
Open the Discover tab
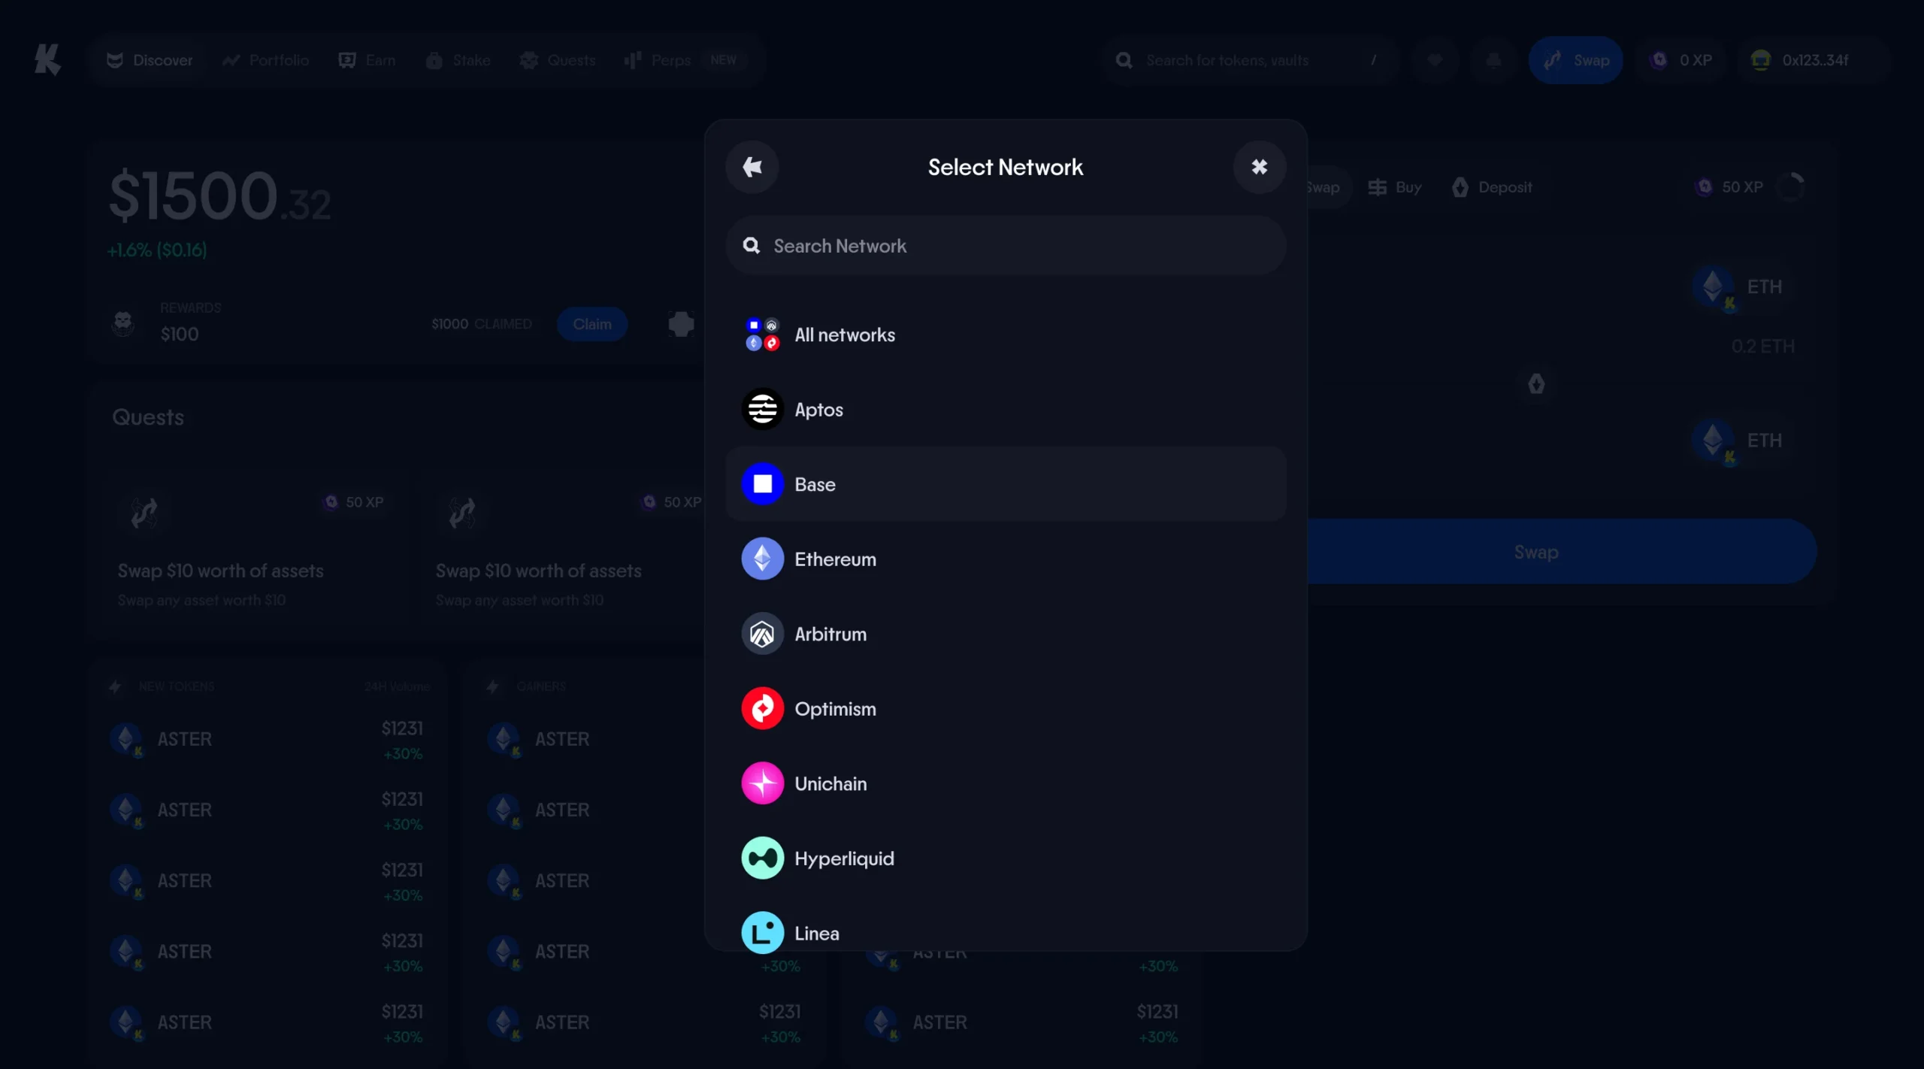coord(150,60)
